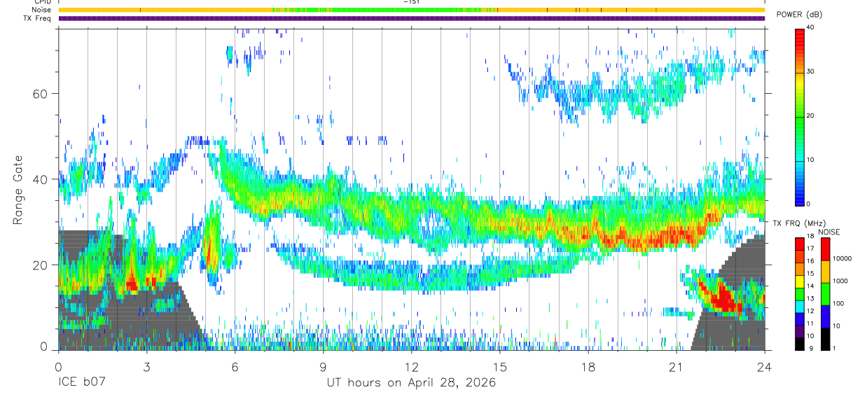Select the purple 10–11 MHz swatch in TX FRQ legend
Screen dimensions: 860x397
[x=800, y=331]
